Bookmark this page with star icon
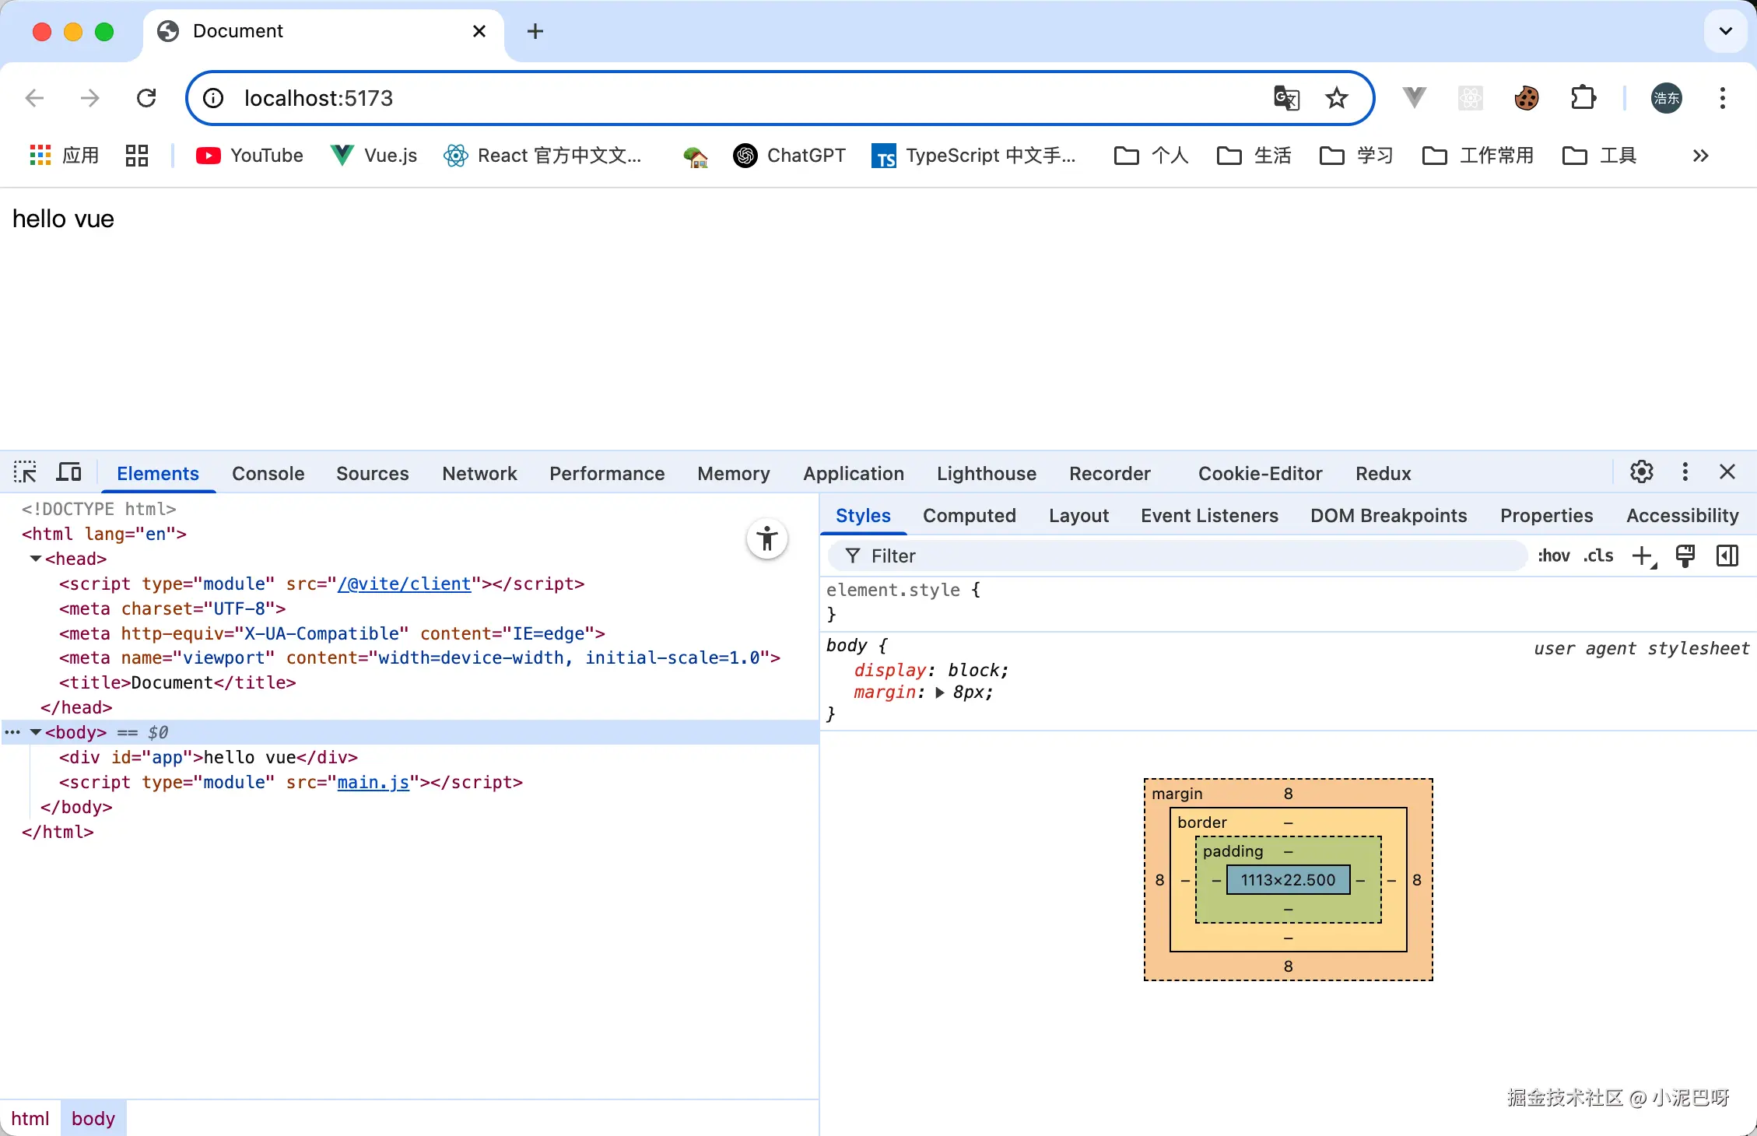This screenshot has height=1136, width=1757. click(1337, 98)
